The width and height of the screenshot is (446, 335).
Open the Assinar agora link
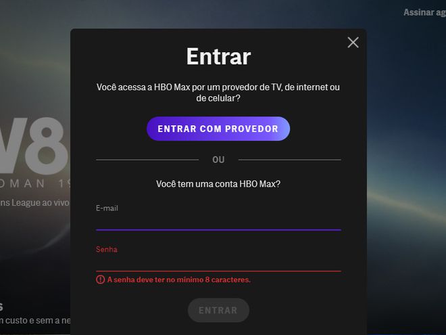[424, 12]
